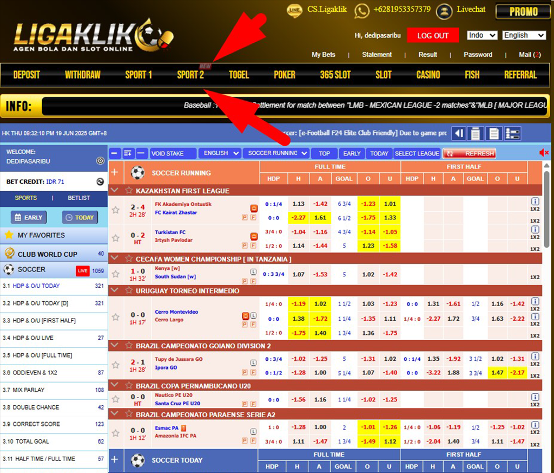Click the SELECT LEAGUE button

[417, 153]
